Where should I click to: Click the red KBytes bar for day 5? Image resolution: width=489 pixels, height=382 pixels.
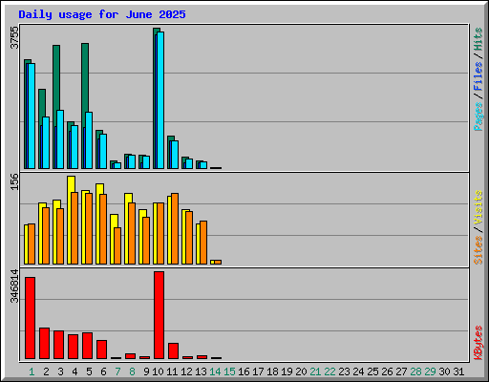[x=88, y=346]
